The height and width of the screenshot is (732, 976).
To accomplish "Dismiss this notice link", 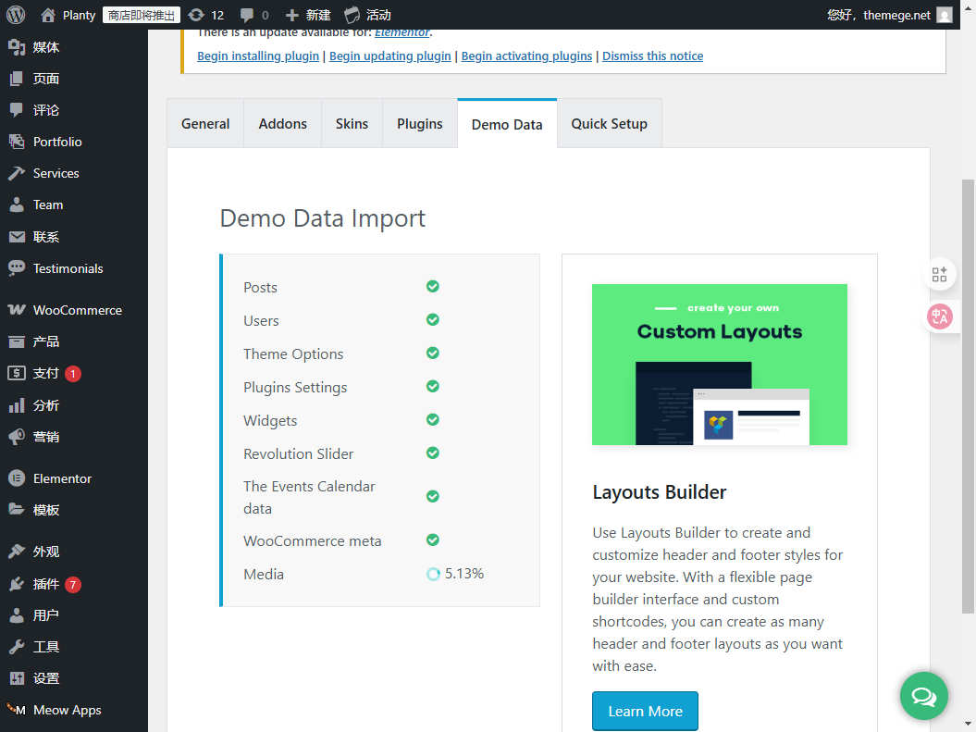I will point(652,56).
